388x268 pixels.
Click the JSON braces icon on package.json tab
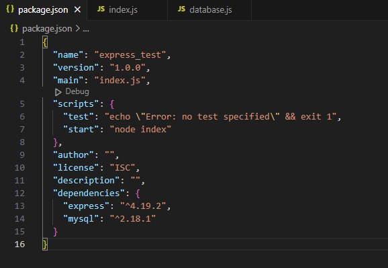[x=10, y=9]
